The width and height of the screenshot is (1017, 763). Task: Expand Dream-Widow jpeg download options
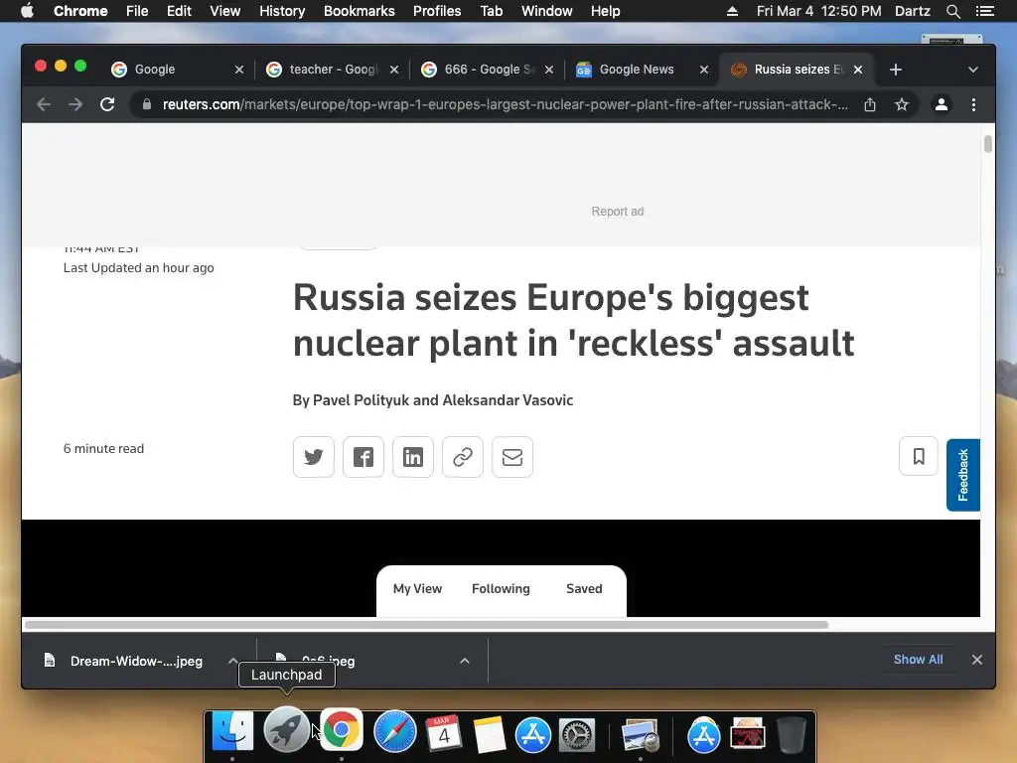point(232,661)
